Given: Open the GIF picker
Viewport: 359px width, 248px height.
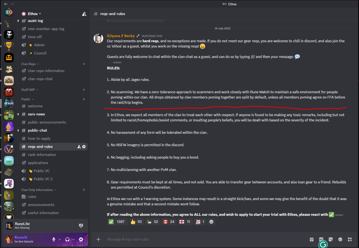Looking at the screenshot, I should tap(321, 239).
